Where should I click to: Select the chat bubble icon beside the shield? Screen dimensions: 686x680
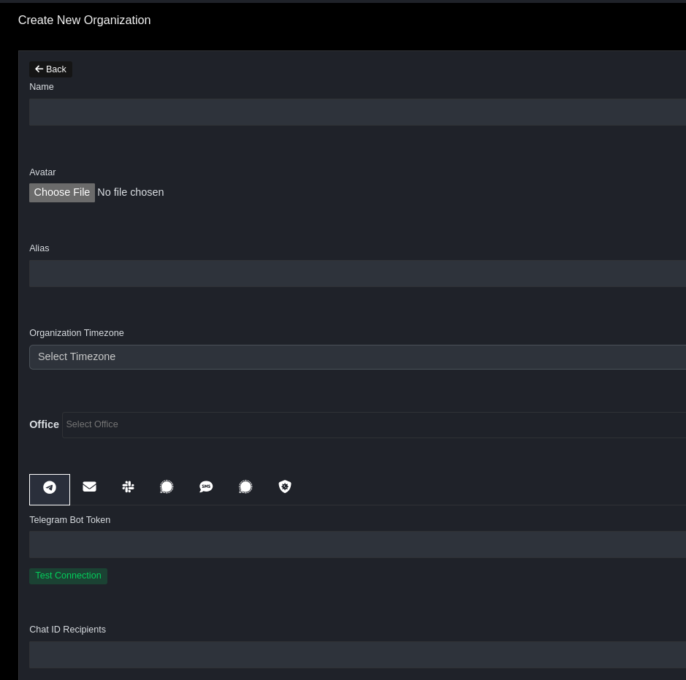click(245, 487)
